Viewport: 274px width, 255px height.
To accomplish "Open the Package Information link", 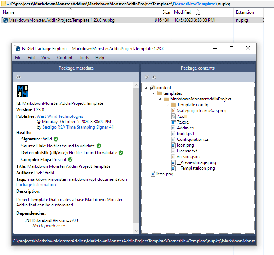I will click(x=36, y=185).
